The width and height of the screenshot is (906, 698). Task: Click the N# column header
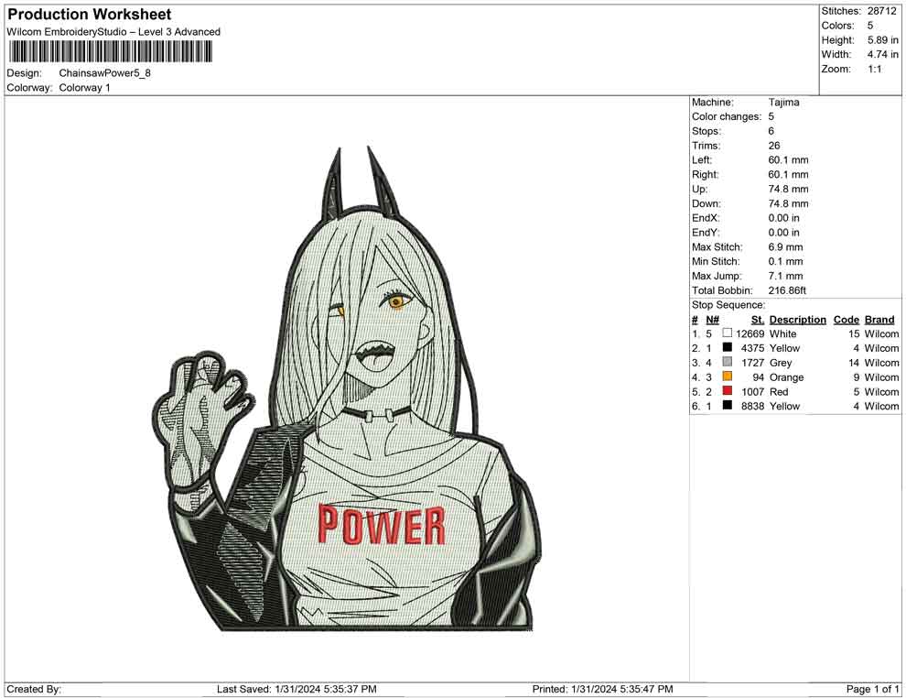(712, 320)
